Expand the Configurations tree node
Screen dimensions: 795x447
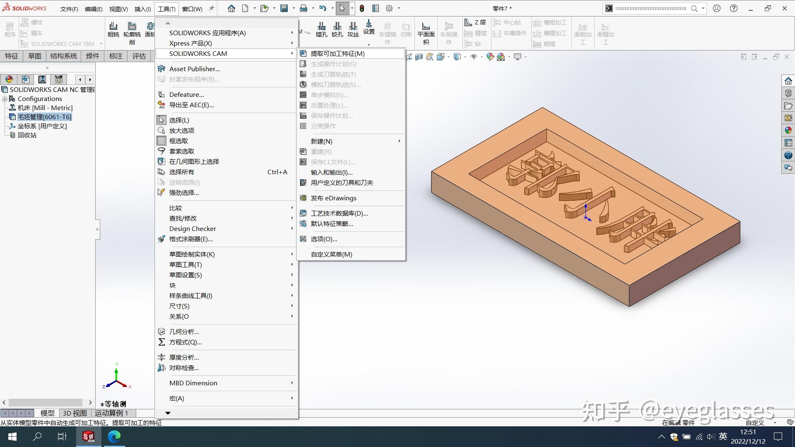tap(5, 99)
